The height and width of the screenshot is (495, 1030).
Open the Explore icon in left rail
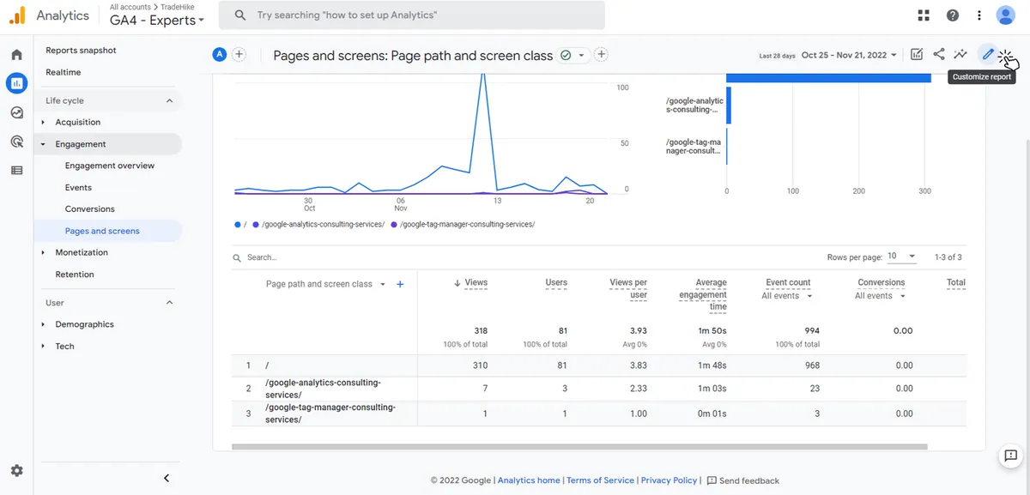point(16,112)
